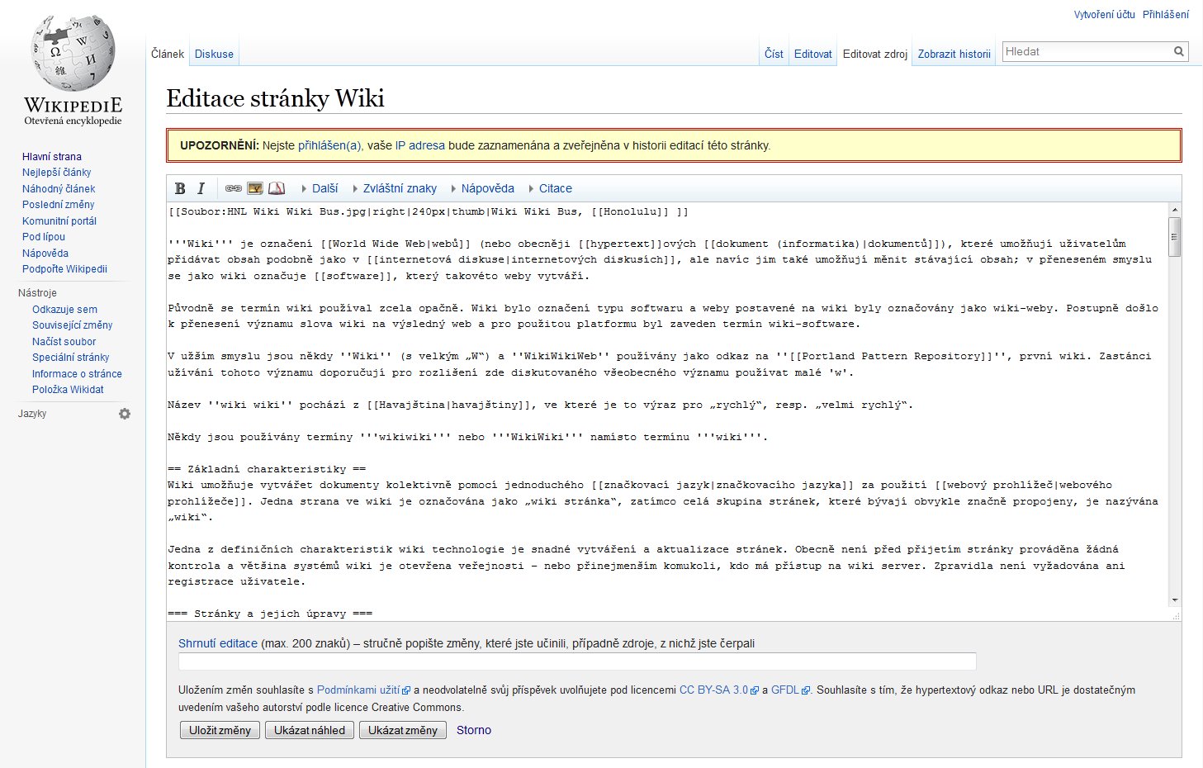
Task: Click the Ukázat změny button
Action: pos(403,730)
